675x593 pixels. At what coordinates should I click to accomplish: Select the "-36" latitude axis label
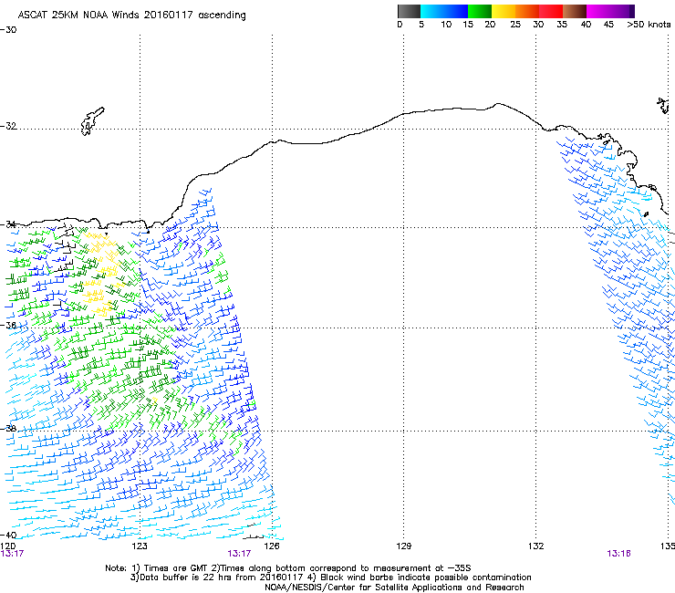(8, 325)
